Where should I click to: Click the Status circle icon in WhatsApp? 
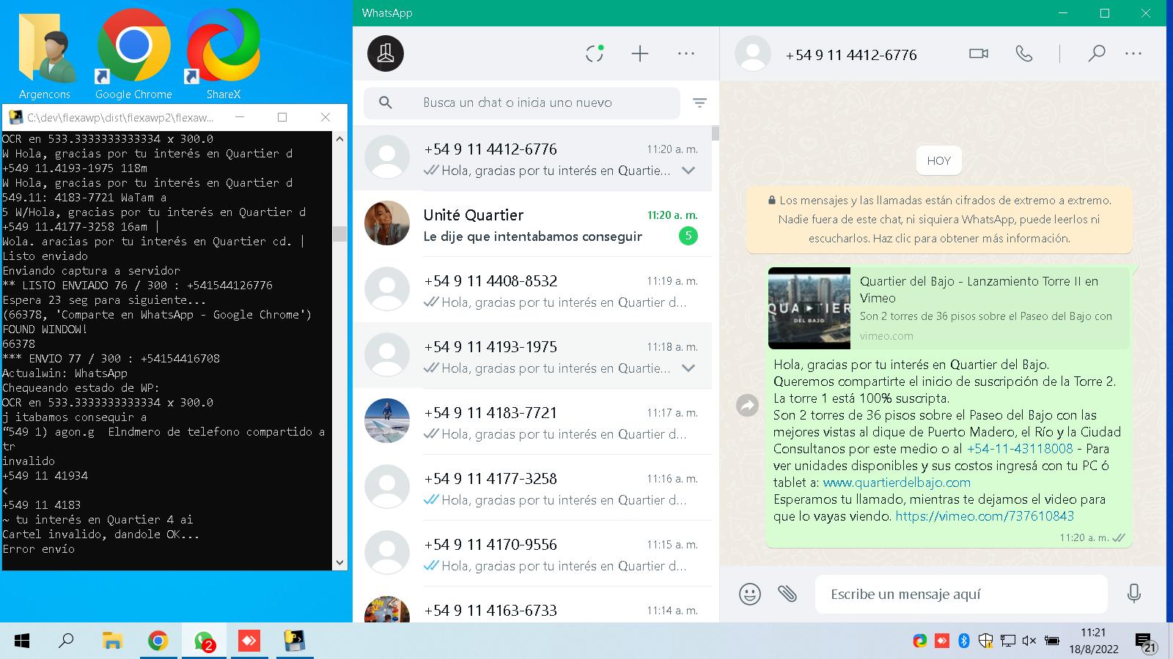(595, 53)
